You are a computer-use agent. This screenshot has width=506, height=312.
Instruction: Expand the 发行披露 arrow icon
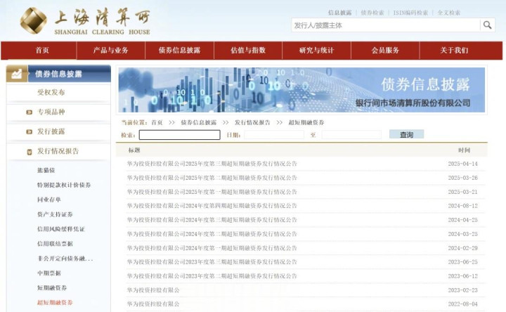[29, 131]
